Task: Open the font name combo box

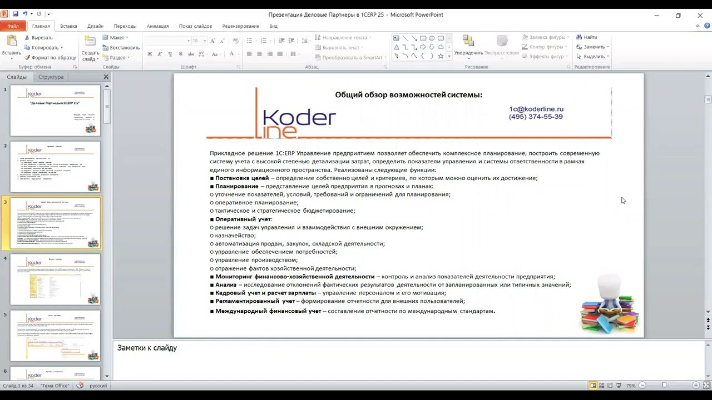Action: pos(167,41)
